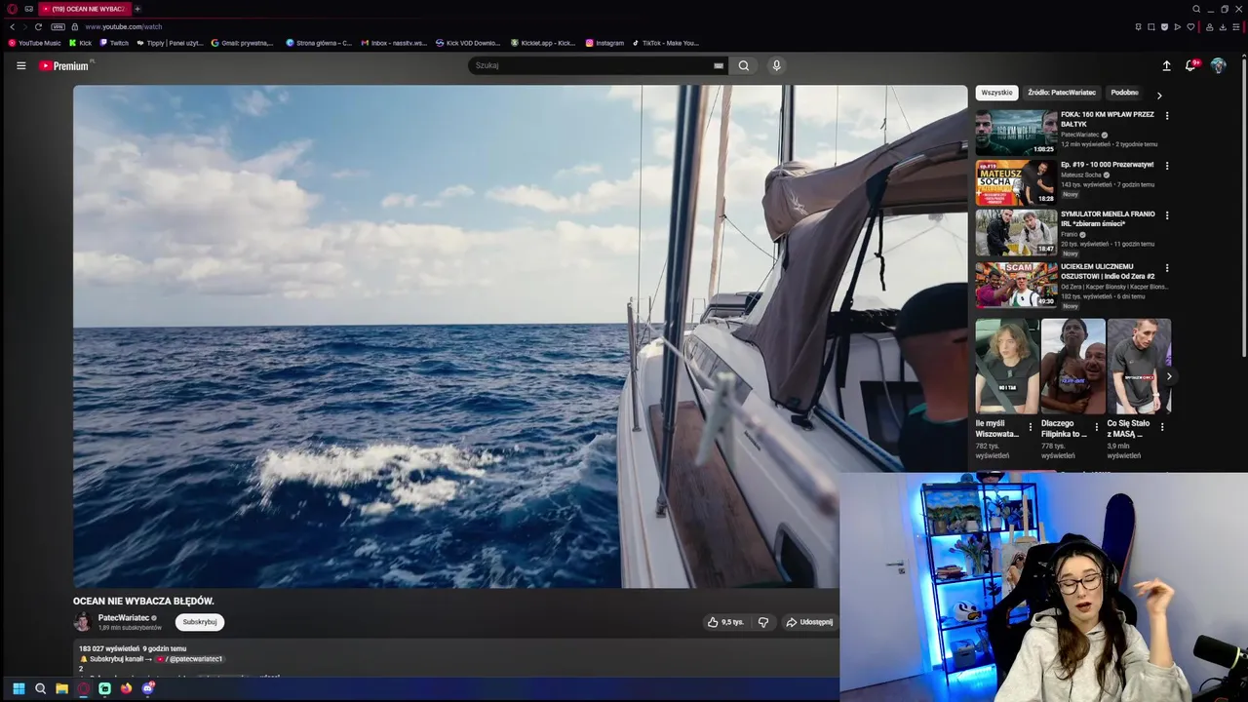Screen dimensions: 1248x702
Task: Start voice search with microphone icon
Action: click(x=776, y=65)
